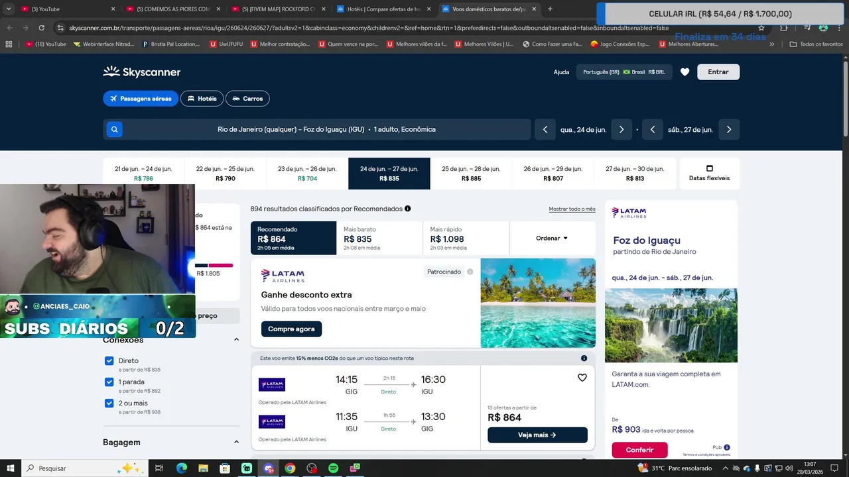Viewport: 849px width, 477px height.
Task: Select the Recomendado R$ 864 sort tab
Action: click(x=293, y=238)
